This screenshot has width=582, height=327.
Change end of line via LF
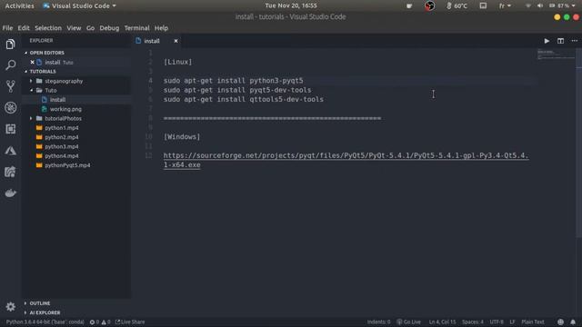click(512, 322)
